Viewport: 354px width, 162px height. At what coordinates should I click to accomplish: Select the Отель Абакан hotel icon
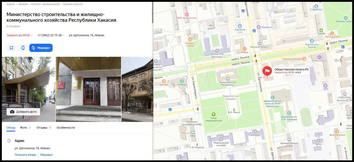(319, 57)
